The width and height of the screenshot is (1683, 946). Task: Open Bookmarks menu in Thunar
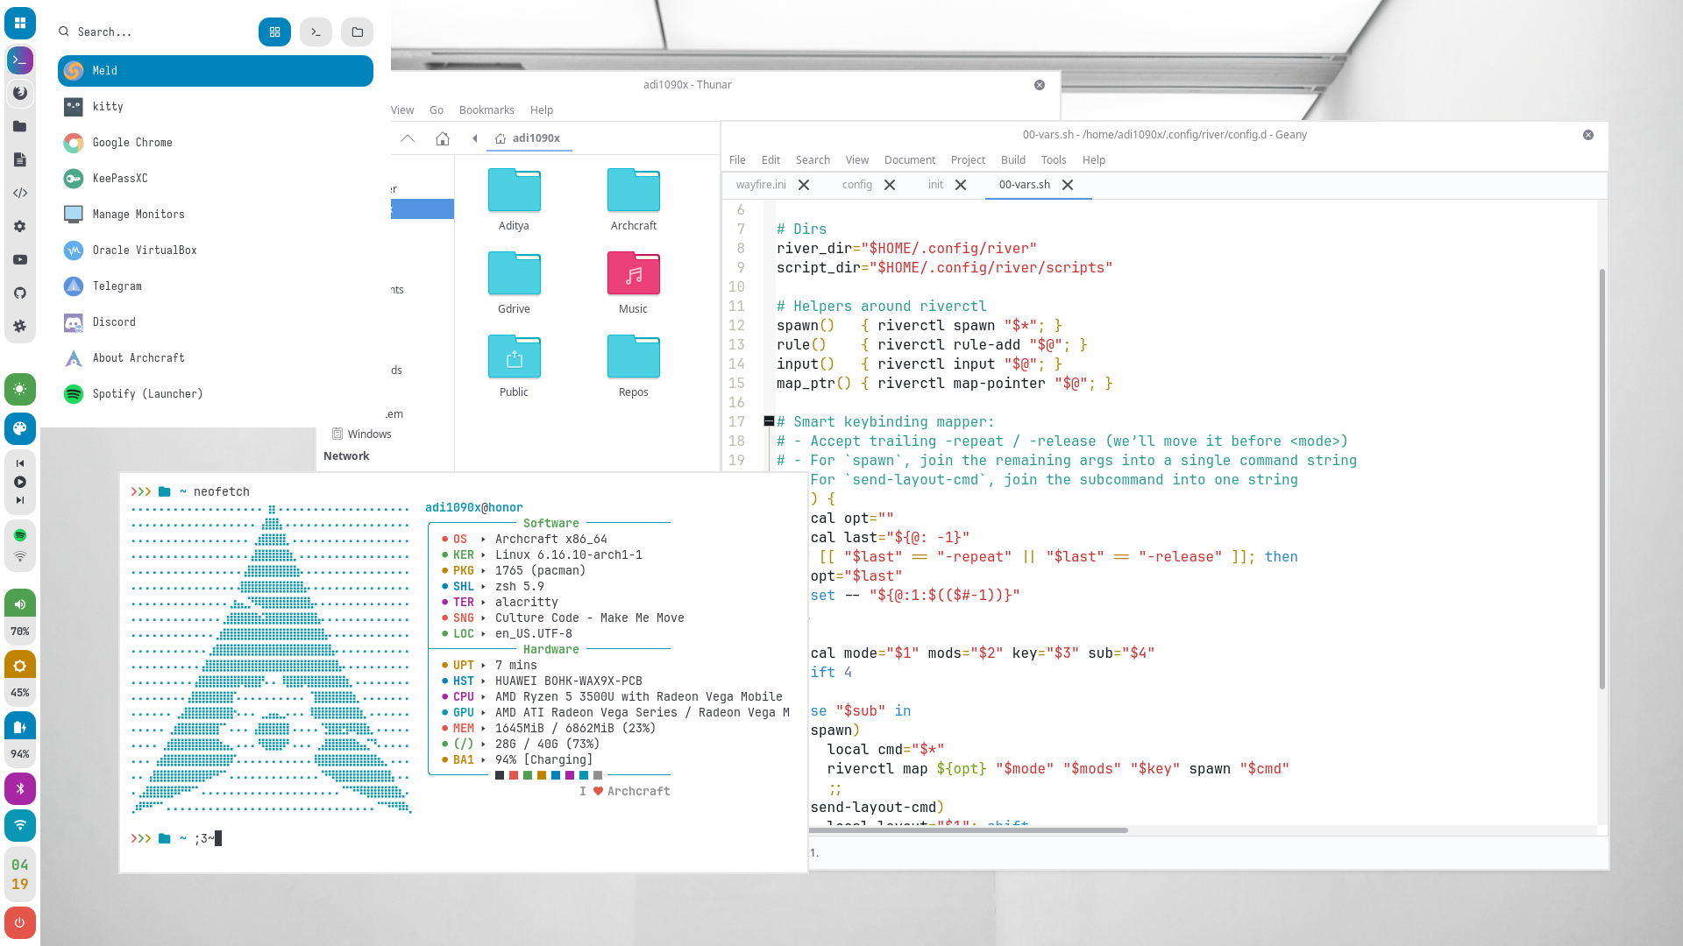point(486,110)
